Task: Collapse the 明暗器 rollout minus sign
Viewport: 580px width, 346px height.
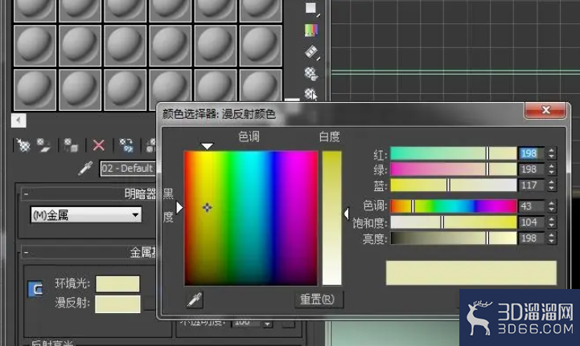Action: pyautogui.click(x=26, y=193)
